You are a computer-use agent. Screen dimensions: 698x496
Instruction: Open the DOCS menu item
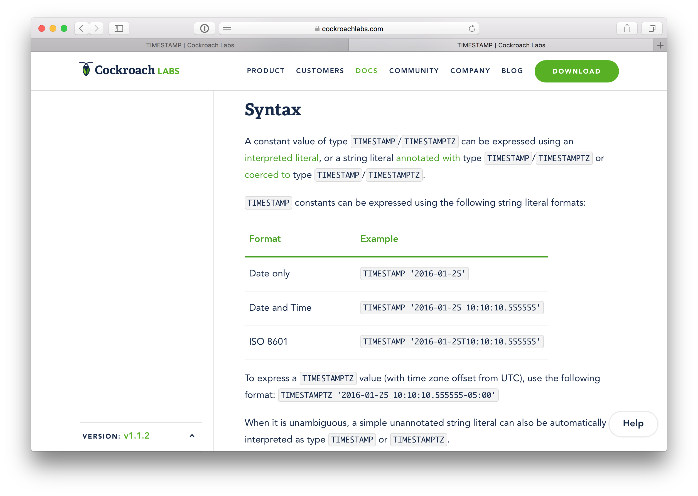[x=366, y=71]
